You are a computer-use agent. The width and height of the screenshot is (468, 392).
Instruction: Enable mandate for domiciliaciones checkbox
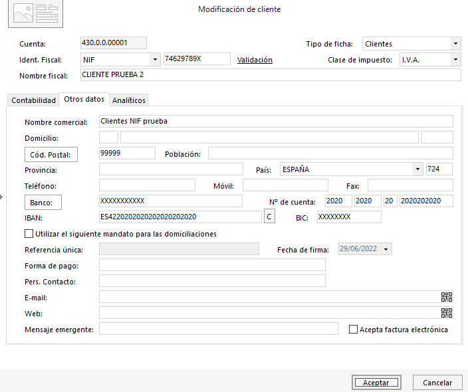point(29,234)
